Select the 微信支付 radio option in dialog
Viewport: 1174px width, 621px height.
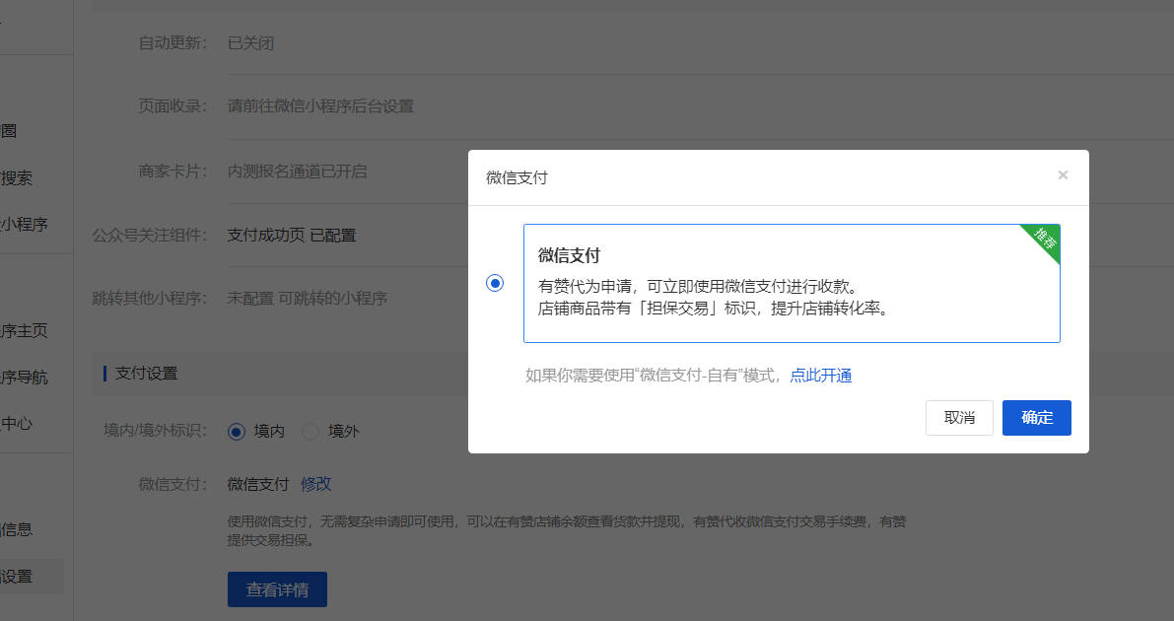(495, 283)
